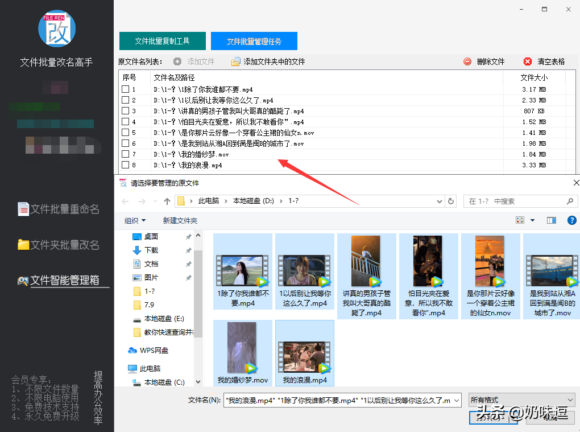Check the box for row 7 我的婚纱梦

126,154
